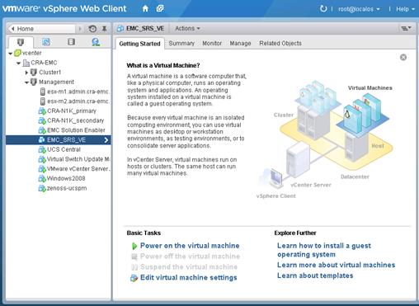Select the VMware vCenter Server tree item
419x306 pixels.
pyautogui.click(x=78, y=169)
